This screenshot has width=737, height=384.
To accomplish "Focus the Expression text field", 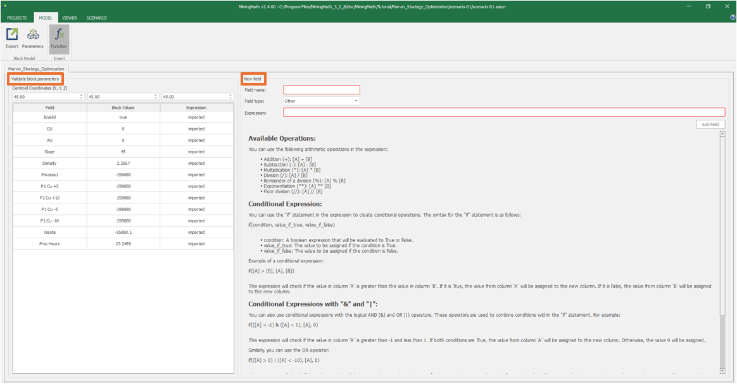I will [x=503, y=112].
